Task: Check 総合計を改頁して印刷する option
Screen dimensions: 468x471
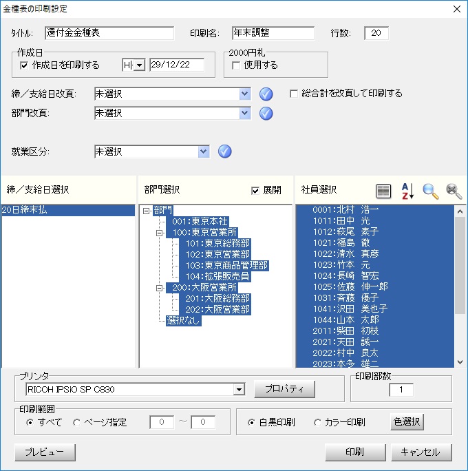Action: point(294,94)
